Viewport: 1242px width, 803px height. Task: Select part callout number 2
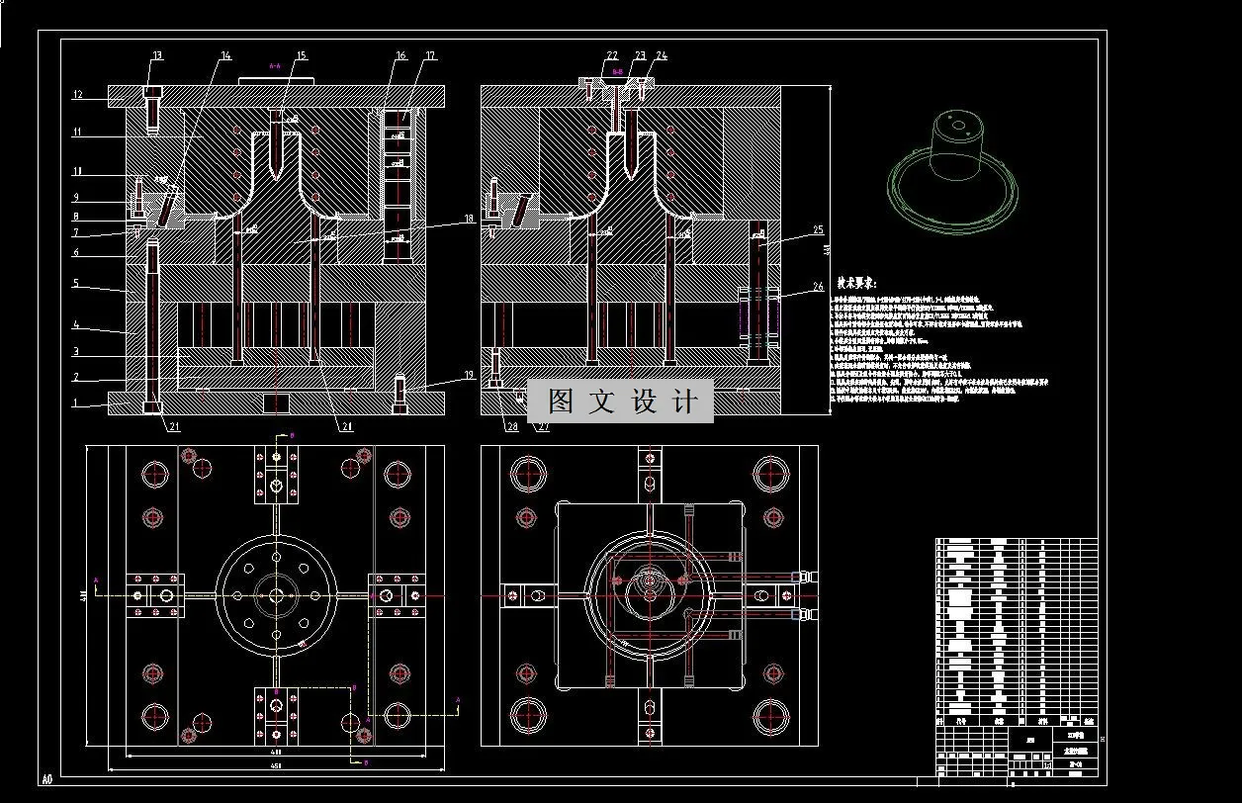click(74, 377)
